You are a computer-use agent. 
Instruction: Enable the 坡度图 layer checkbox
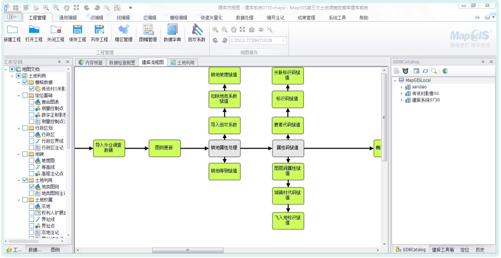[31, 161]
